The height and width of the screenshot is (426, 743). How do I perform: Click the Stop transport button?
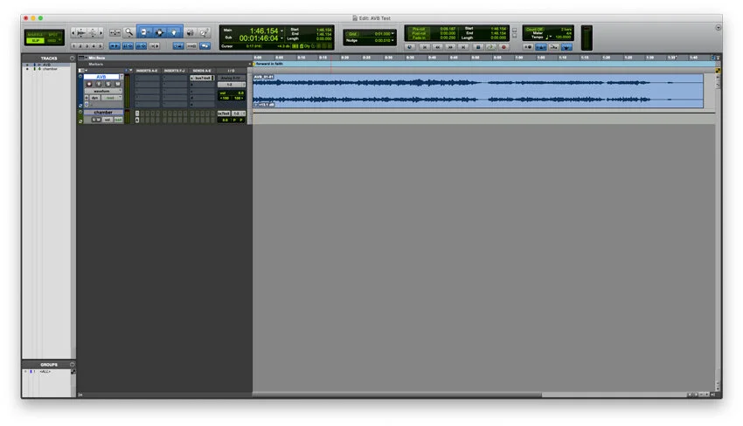coord(478,47)
